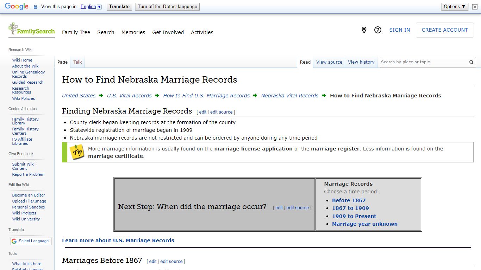Open the Get Involved menu
The image size is (481, 270).
pyautogui.click(x=168, y=32)
